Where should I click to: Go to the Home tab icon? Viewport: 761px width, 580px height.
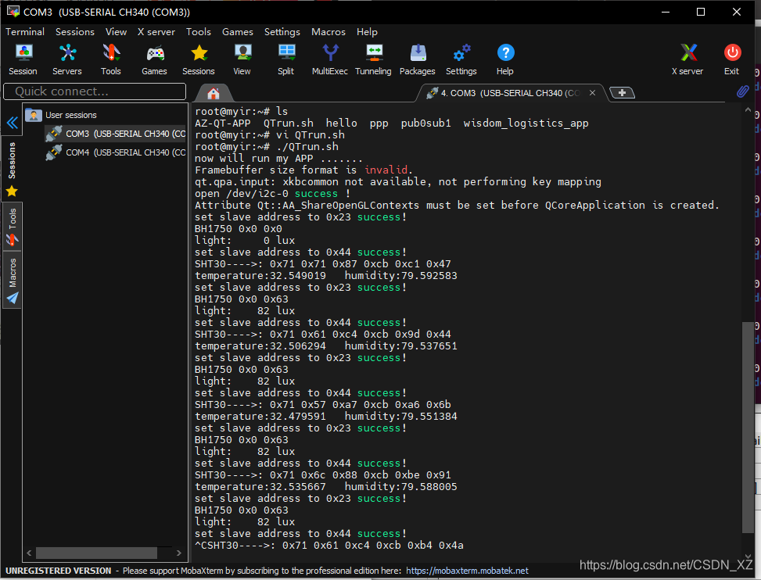(x=213, y=93)
